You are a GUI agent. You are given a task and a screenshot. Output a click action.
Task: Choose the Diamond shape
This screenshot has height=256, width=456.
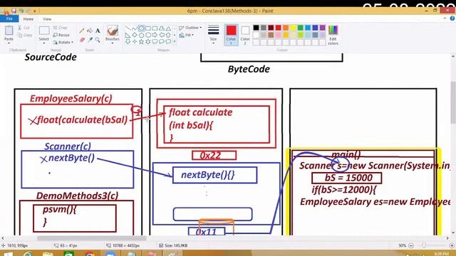135,35
